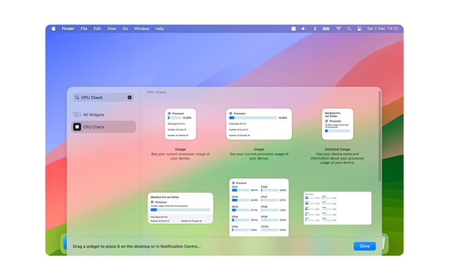Viewport: 449px width, 280px height.
Task: Open the volume control in menu bar
Action: (x=304, y=29)
